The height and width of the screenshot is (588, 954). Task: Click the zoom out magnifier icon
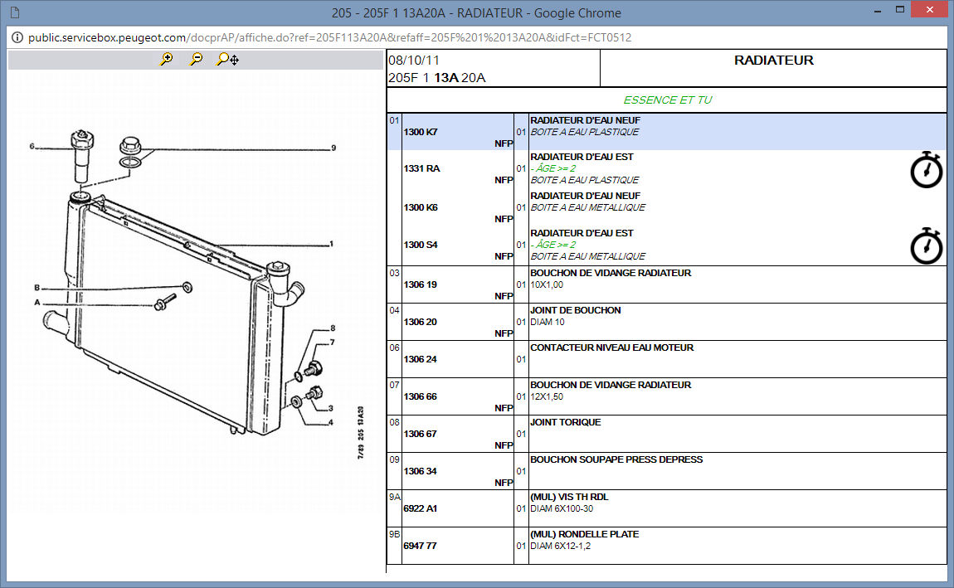[197, 59]
